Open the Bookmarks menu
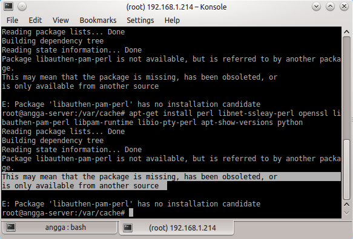The width and height of the screenshot is (353, 239). tap(98, 20)
